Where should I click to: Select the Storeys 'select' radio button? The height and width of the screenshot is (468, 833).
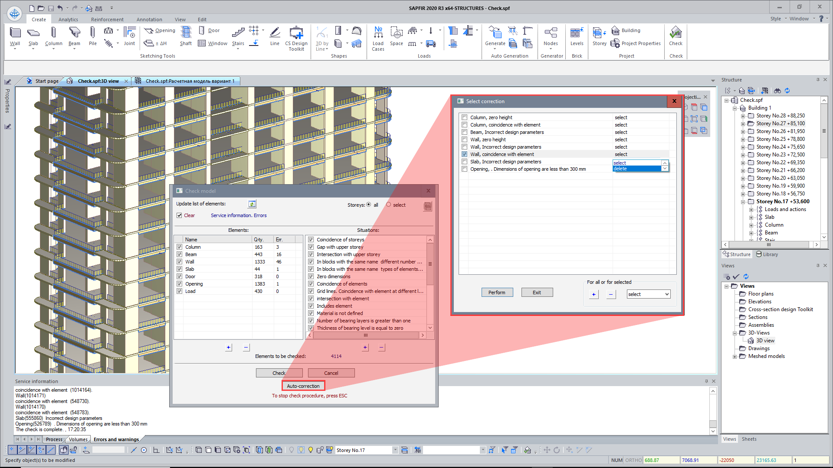[x=389, y=205]
